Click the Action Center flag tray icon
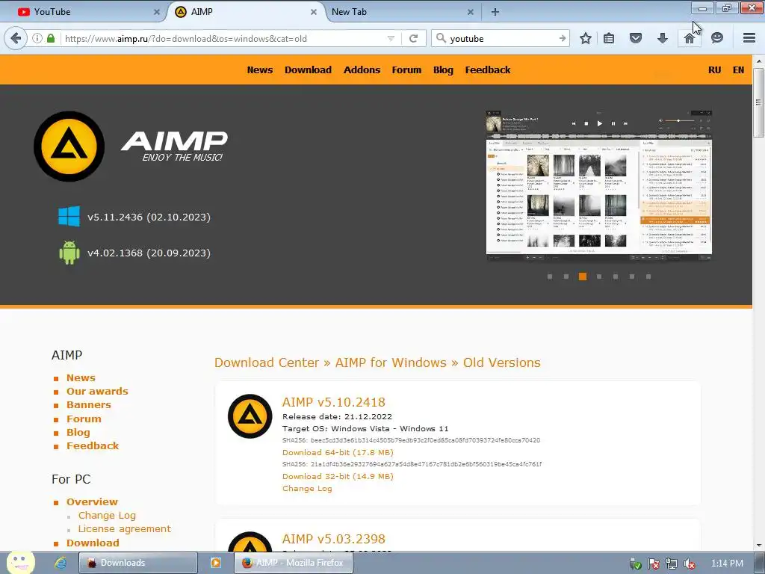Image resolution: width=765 pixels, height=574 pixels. 653,564
